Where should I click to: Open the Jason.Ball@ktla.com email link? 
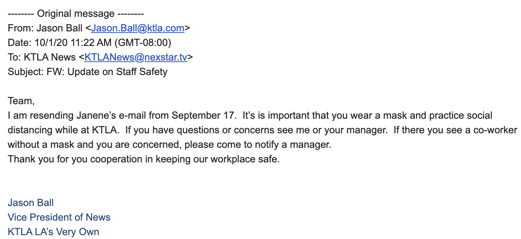pos(138,28)
